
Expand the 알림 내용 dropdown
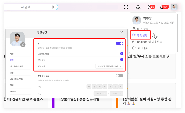[x=109, y=66]
